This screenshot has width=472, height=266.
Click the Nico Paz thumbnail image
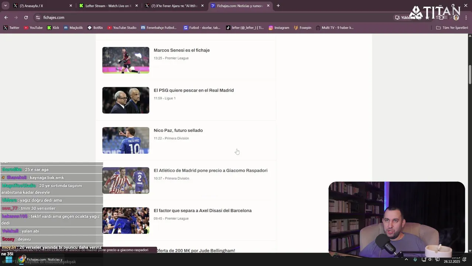pos(126,140)
